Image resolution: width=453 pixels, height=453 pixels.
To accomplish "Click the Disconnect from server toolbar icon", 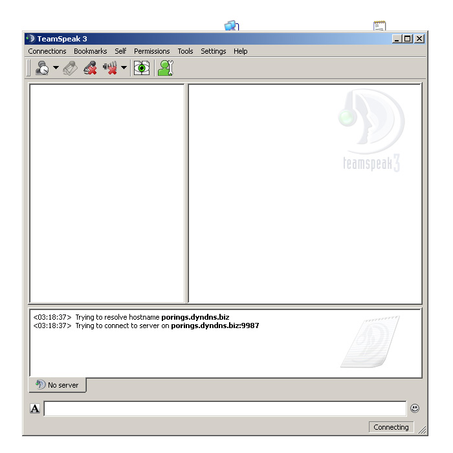I will [x=70, y=68].
